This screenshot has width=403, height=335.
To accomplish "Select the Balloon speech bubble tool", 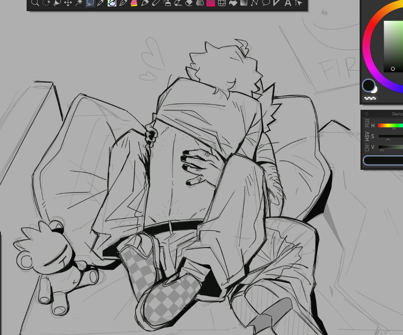I will (266, 3).
